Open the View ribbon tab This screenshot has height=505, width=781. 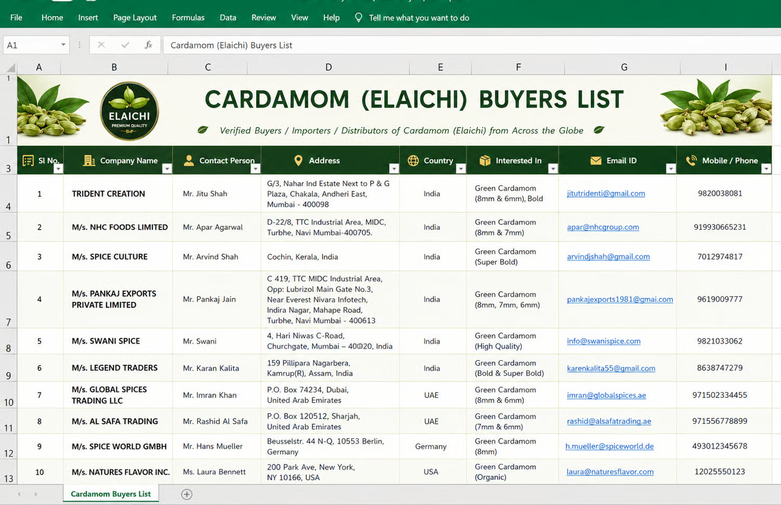299,17
